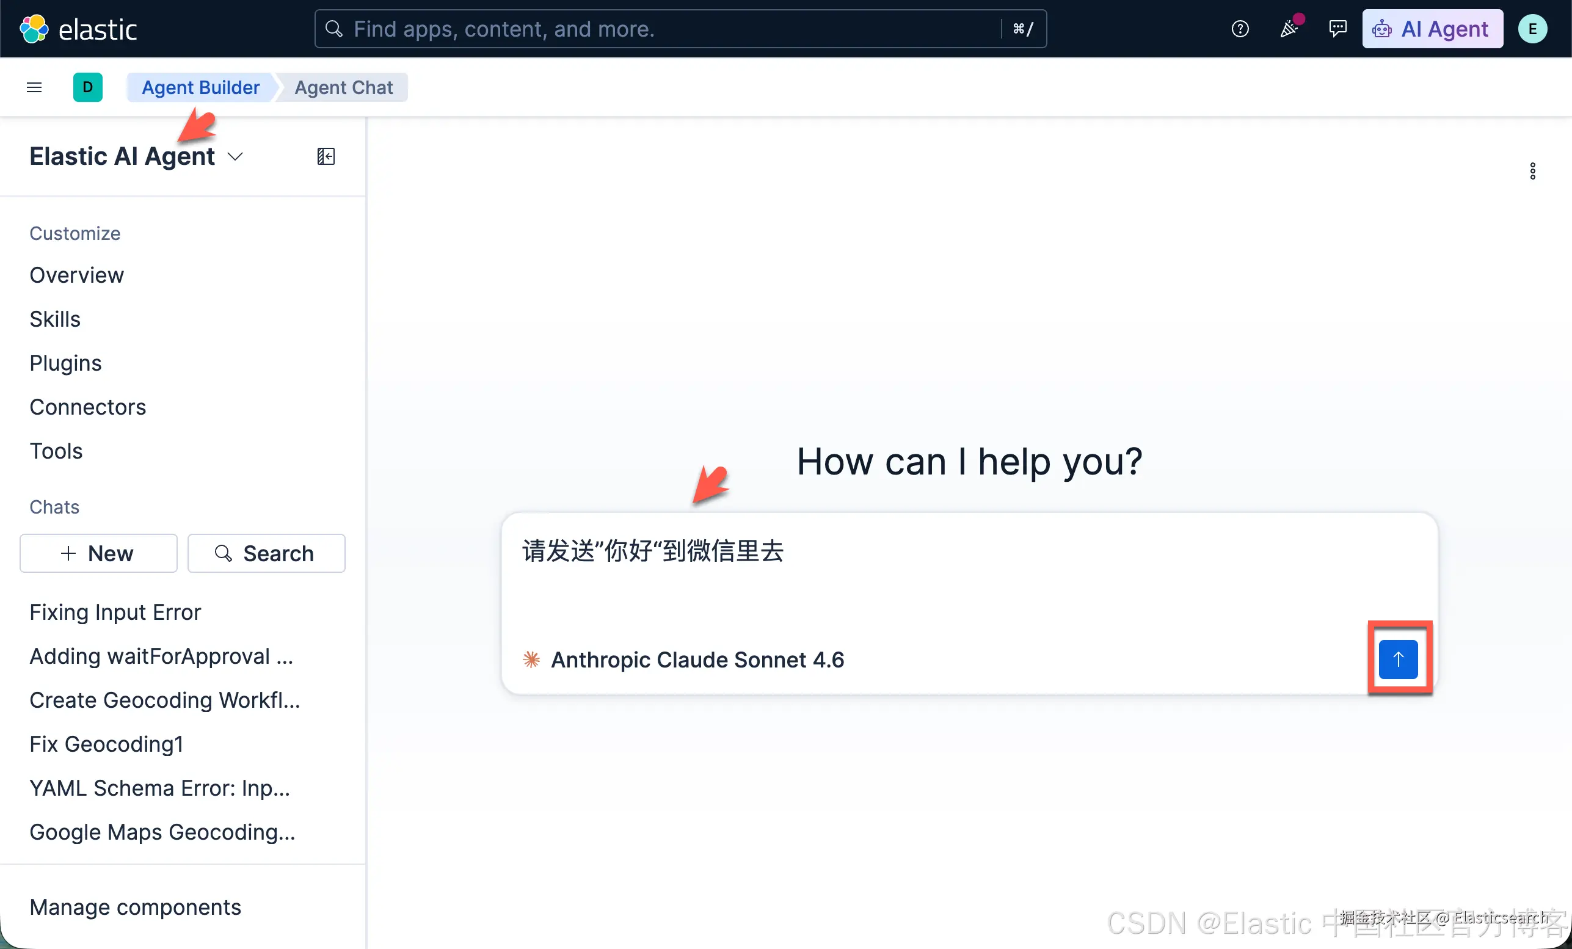
Task: Open the Adding waitForApproval chat
Action: pyautogui.click(x=161, y=656)
